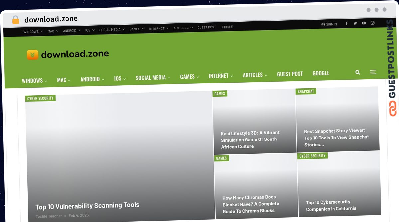399x222 pixels.
Task: Click the Snapchat category tag
Action: [306, 91]
